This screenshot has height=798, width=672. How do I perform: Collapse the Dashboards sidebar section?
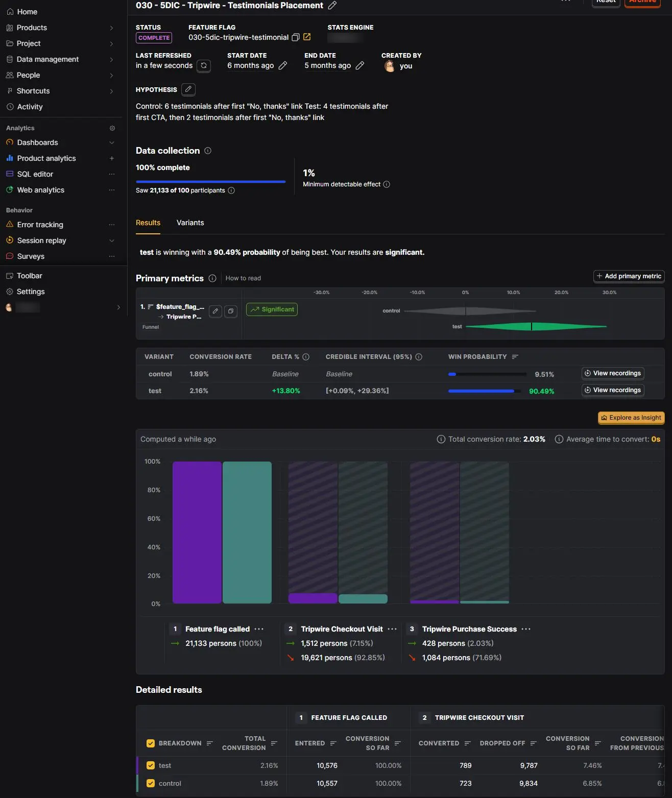(112, 142)
